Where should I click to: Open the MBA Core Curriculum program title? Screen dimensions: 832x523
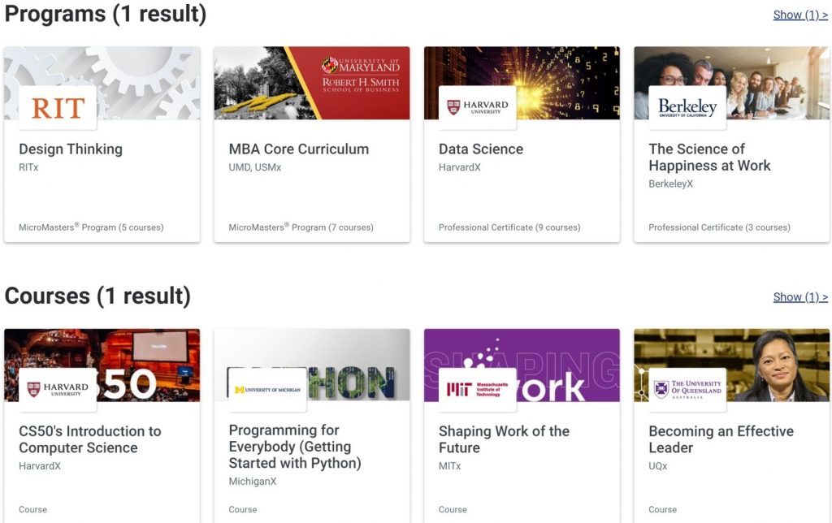(x=299, y=149)
